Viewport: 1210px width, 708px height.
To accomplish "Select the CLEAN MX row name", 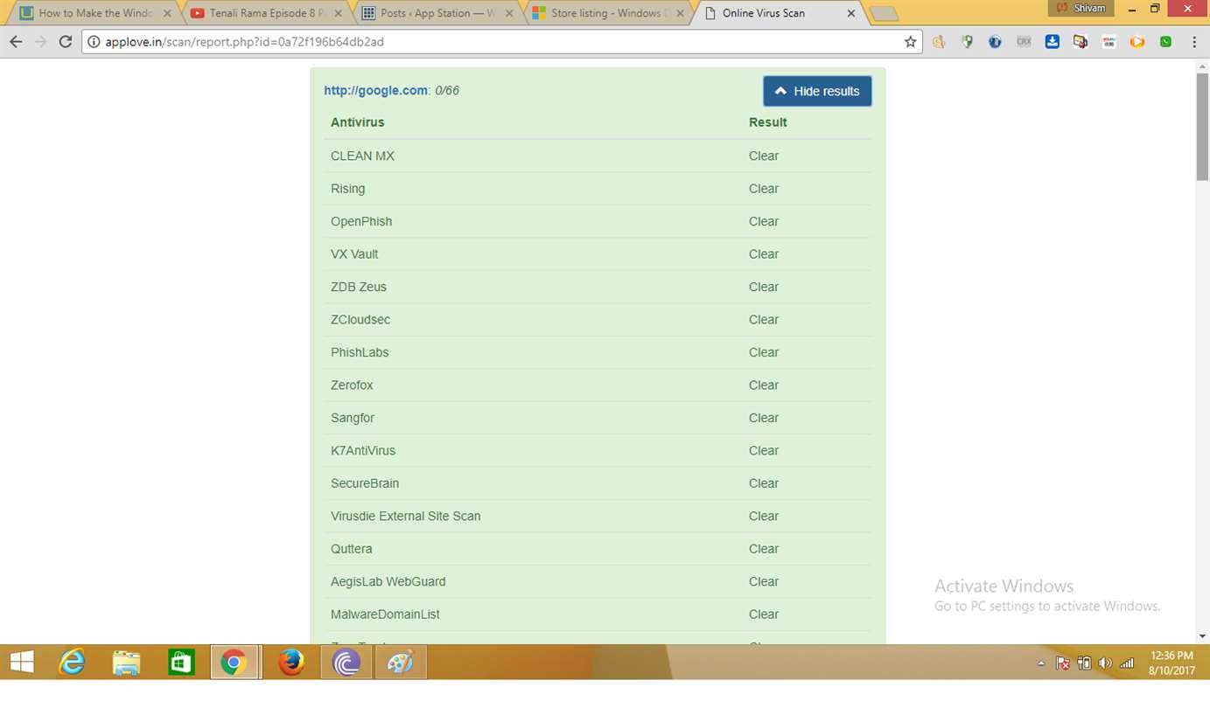I will coord(362,156).
